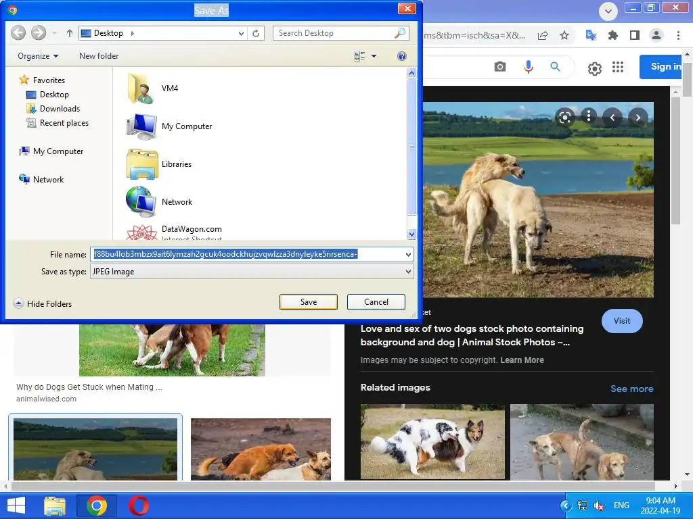Collapse folders with Hide Folders
Image resolution: width=693 pixels, height=519 pixels.
click(x=43, y=303)
